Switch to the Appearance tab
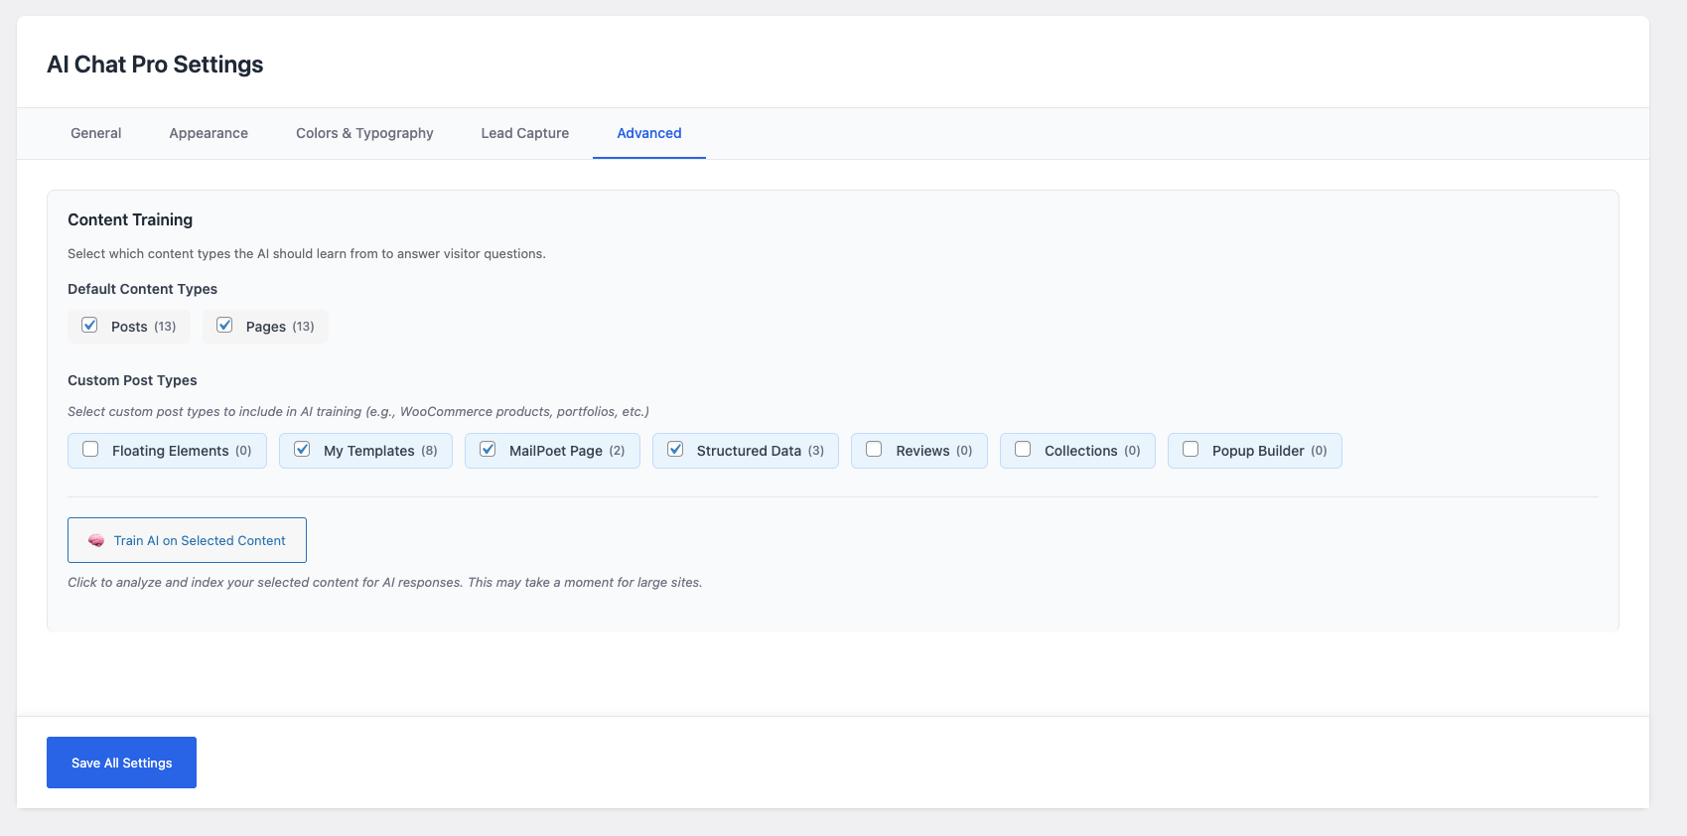Image resolution: width=1687 pixels, height=836 pixels. pos(209,133)
